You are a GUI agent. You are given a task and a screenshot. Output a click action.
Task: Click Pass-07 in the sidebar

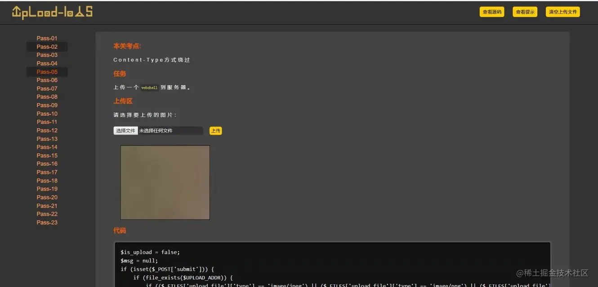coord(47,88)
